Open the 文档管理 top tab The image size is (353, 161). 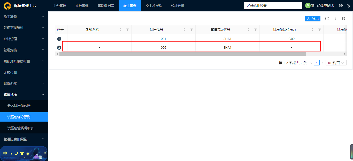82,6
